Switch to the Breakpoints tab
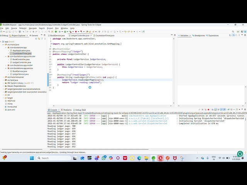The height and width of the screenshot is (185, 247). [198, 35]
